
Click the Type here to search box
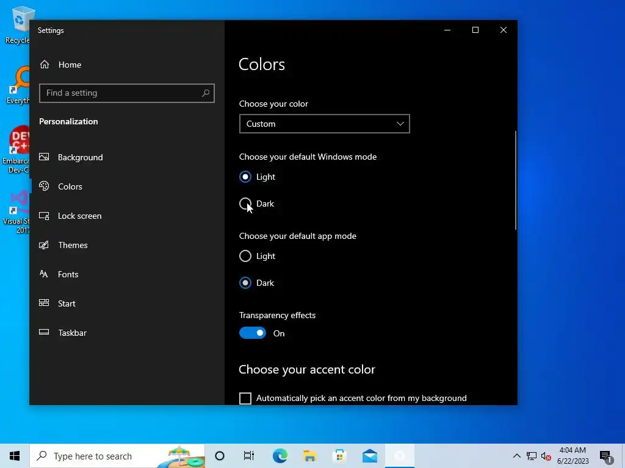pyautogui.click(x=118, y=456)
